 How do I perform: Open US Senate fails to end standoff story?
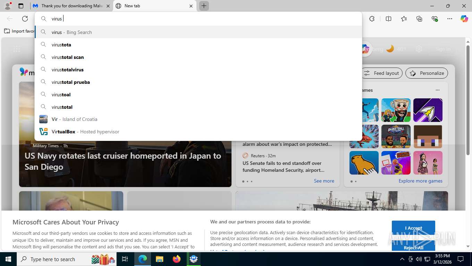point(284,167)
